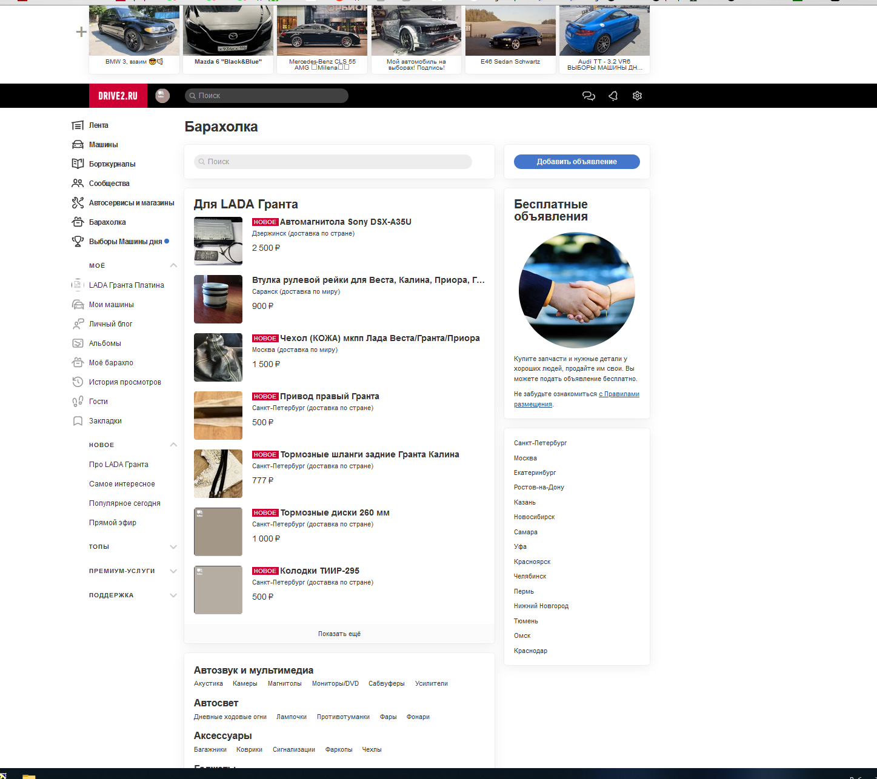Open Самое интересное menu item
Screen dimensions: 877x779
(x=122, y=484)
